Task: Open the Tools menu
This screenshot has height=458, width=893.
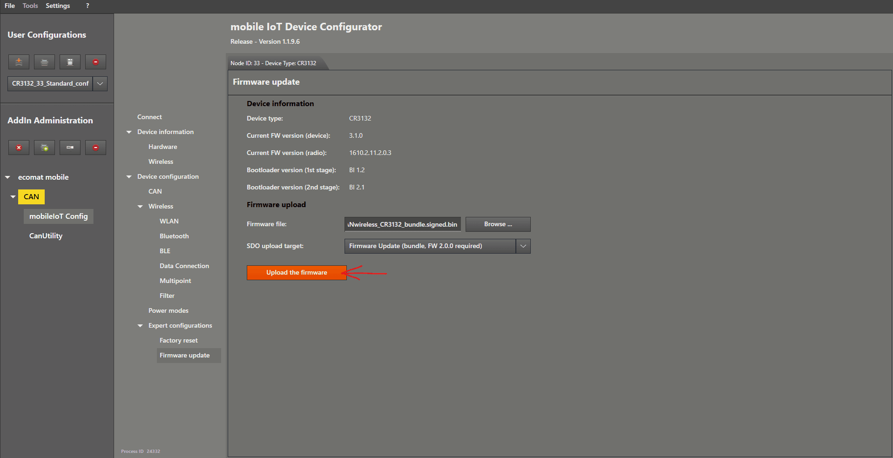Action: pos(30,6)
